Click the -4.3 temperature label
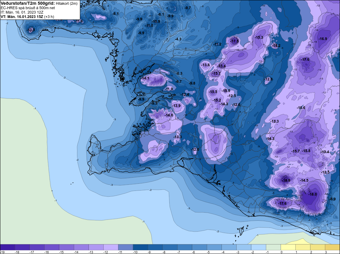Screen dimensions: 340x254 (178, 39)
